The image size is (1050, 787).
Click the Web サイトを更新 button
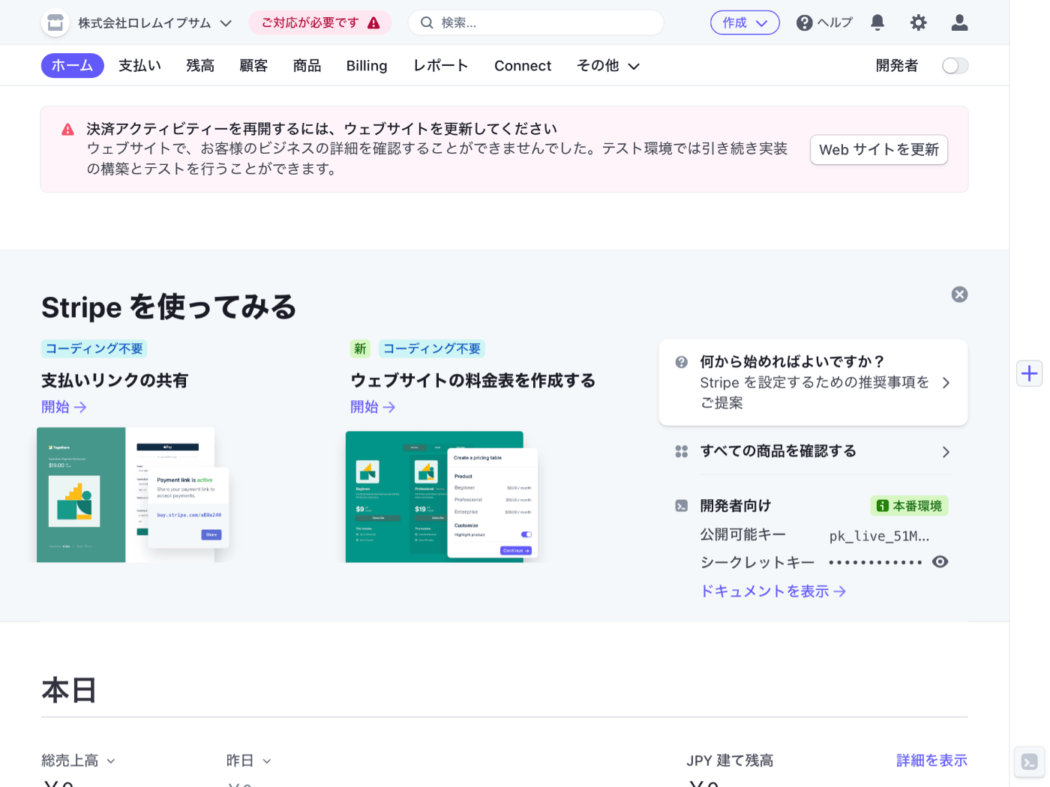tap(879, 149)
